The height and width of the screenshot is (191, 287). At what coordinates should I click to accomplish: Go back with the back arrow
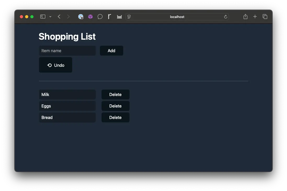pos(59,17)
